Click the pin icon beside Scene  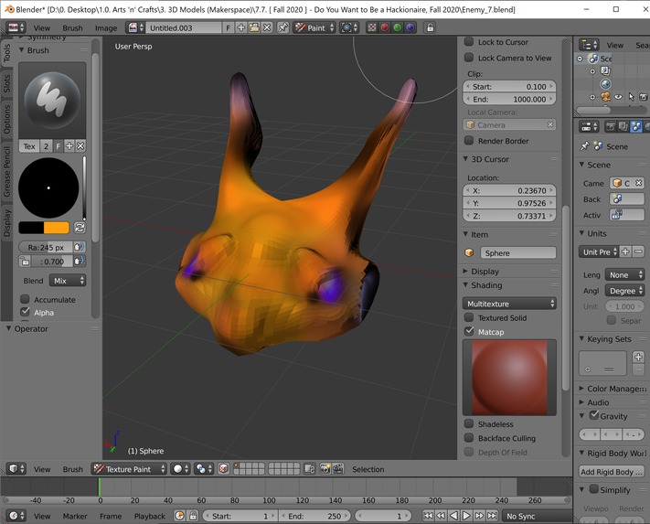pyautogui.click(x=585, y=146)
